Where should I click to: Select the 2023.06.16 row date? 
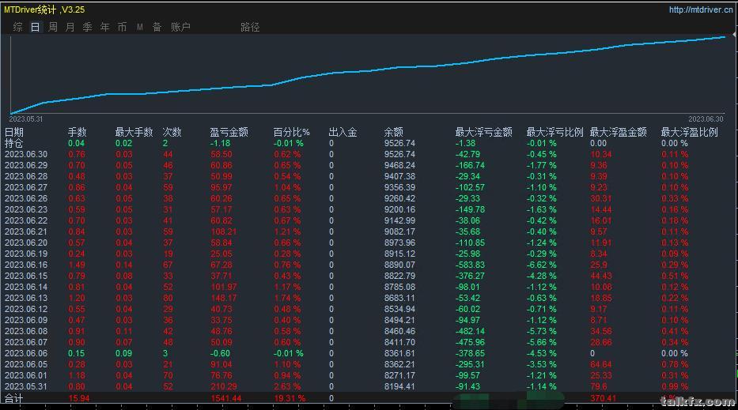26,265
